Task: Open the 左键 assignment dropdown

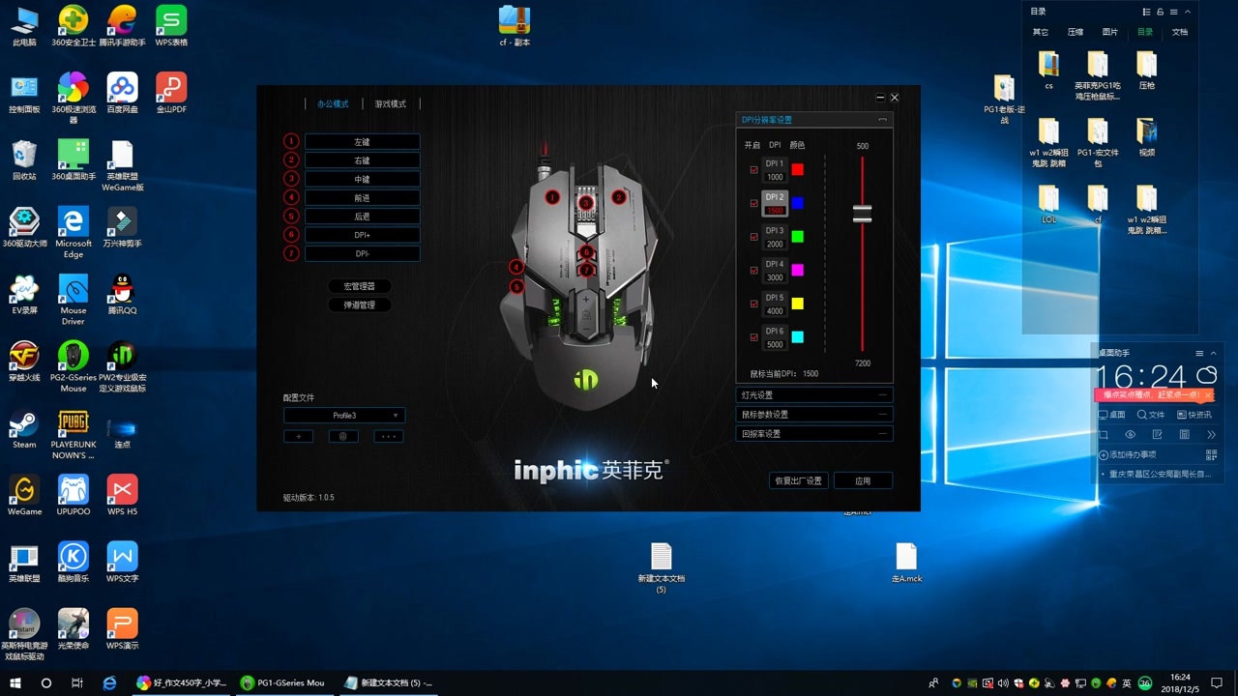Action: (x=363, y=142)
